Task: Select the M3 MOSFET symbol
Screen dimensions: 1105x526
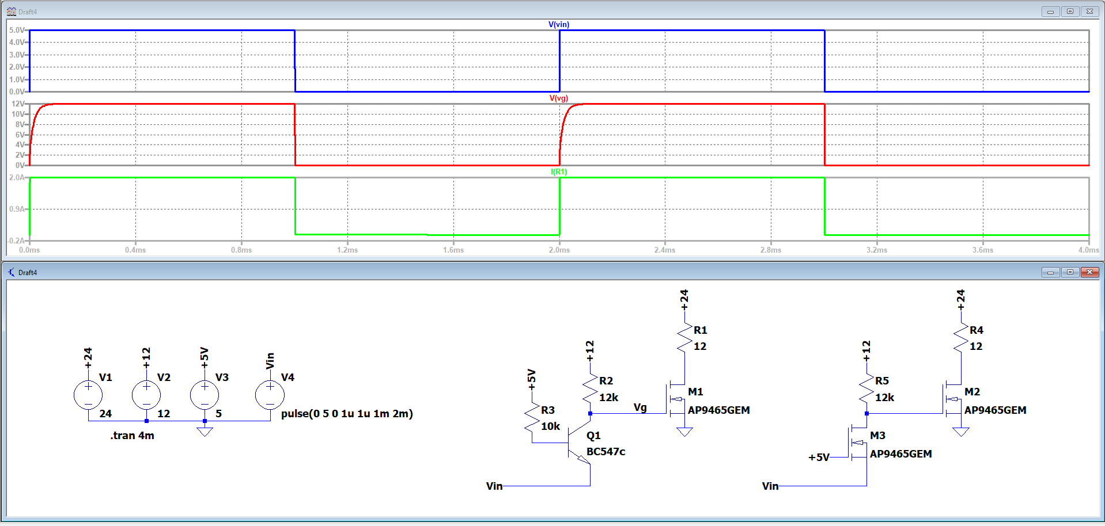Action: click(x=858, y=443)
